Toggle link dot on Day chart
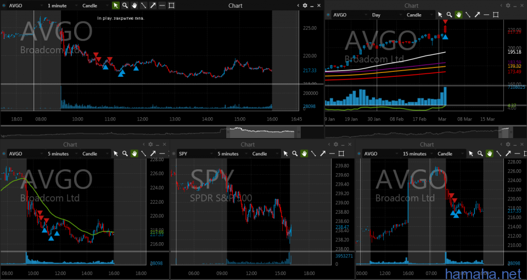 328,15
